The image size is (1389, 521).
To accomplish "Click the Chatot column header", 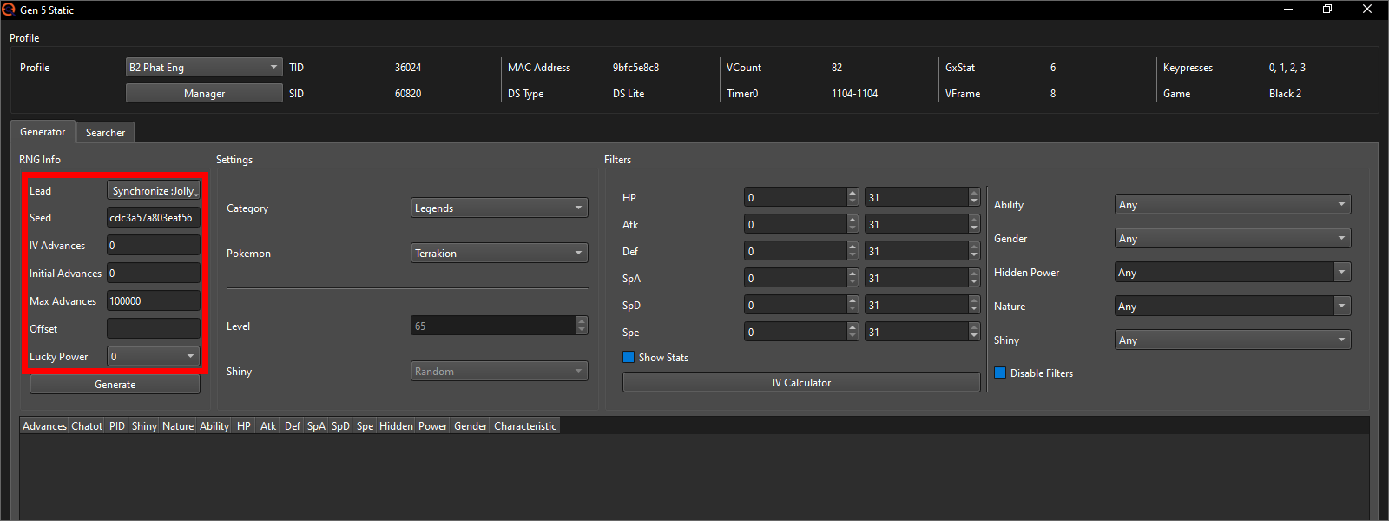I will [x=87, y=425].
